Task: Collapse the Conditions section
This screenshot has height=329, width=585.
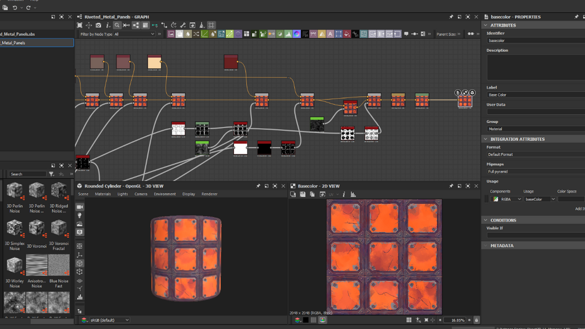Action: pos(485,220)
